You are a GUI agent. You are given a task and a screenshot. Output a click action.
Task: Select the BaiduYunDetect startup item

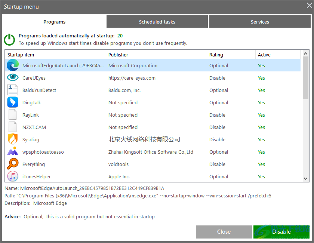[39, 90]
